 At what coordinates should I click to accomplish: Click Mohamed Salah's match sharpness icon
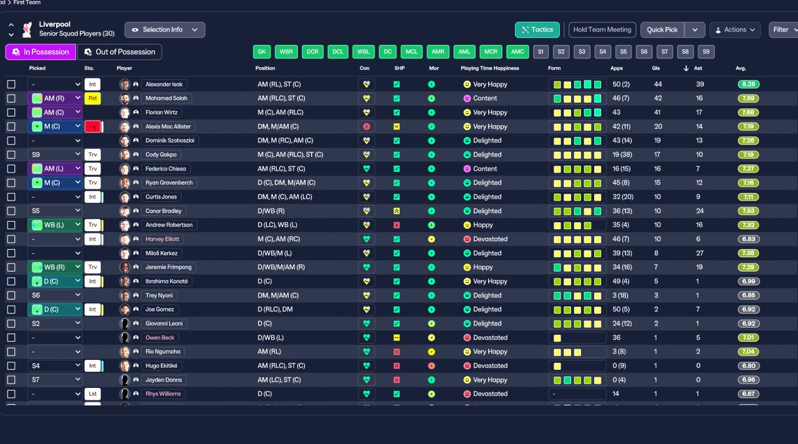pos(397,98)
